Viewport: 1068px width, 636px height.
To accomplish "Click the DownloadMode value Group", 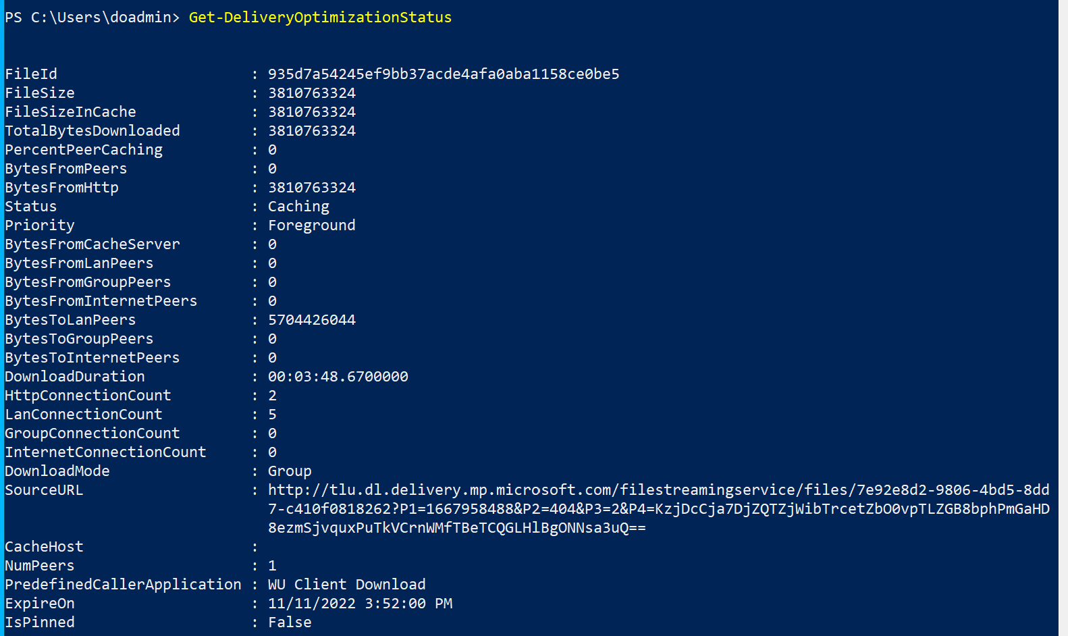I will [x=290, y=471].
